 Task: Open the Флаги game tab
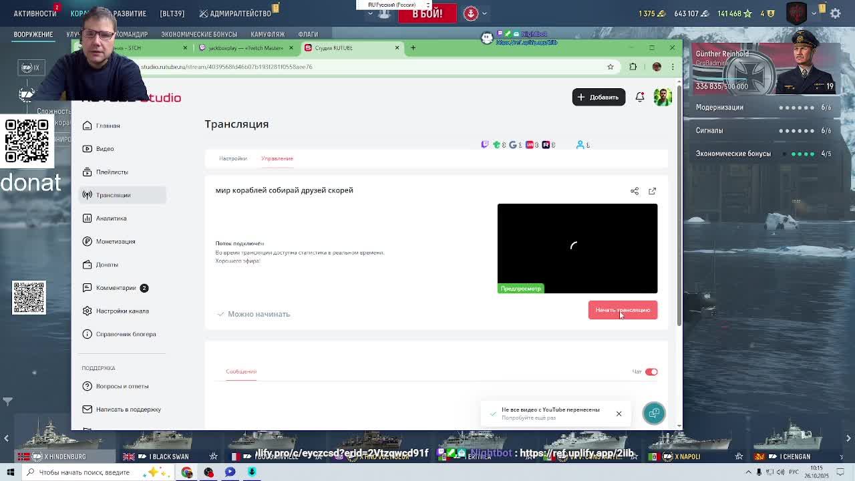pyautogui.click(x=308, y=34)
